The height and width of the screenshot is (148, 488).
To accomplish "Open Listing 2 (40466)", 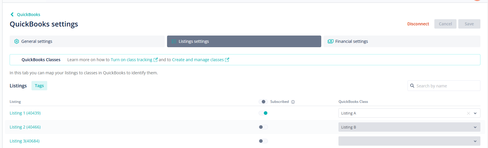I will (x=25, y=127).
